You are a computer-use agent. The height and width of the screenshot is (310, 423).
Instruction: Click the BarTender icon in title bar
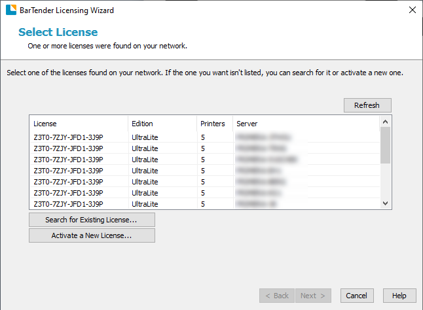coord(11,9)
